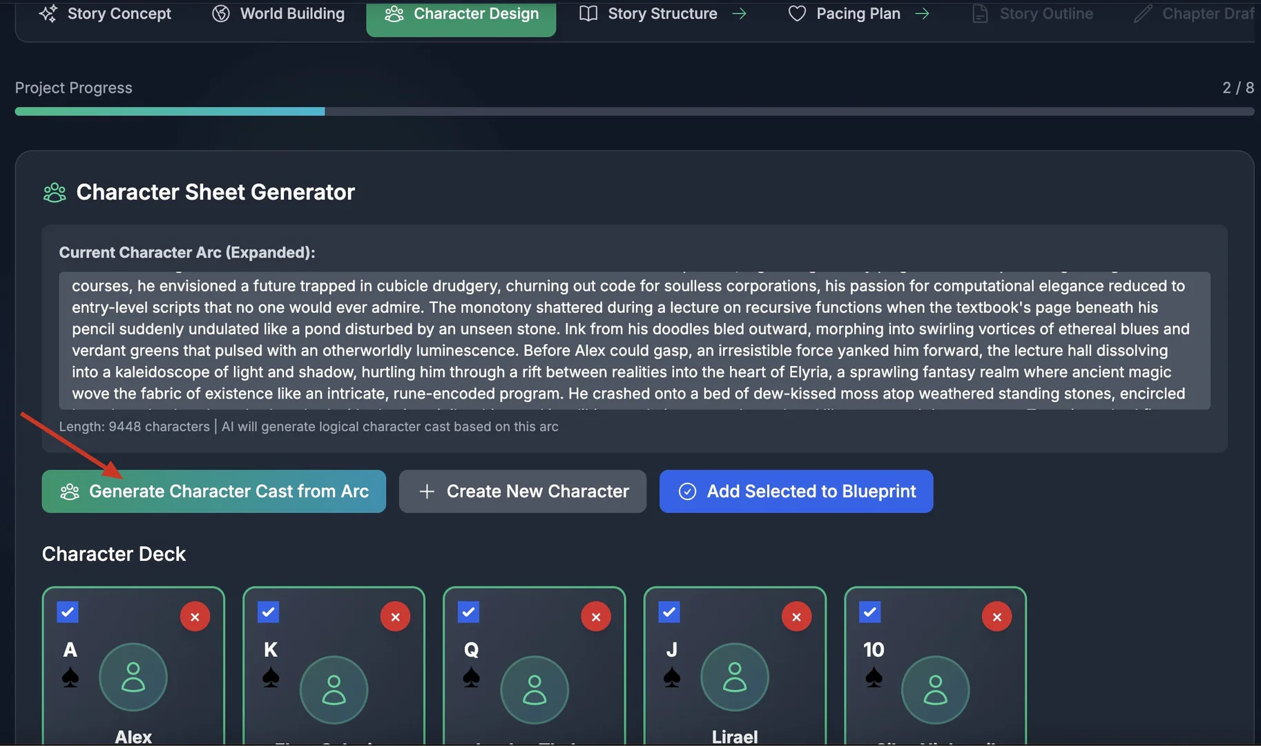This screenshot has height=746, width=1261.
Task: Select the Character Design tab
Action: coord(461,14)
